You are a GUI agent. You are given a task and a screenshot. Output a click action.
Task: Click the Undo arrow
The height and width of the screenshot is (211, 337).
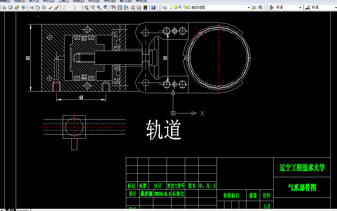[x=65, y=7]
